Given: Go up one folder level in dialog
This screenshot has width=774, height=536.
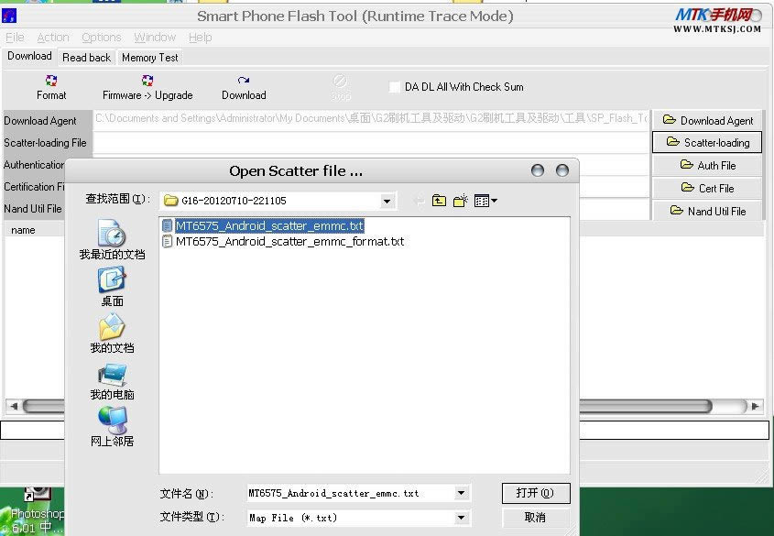Looking at the screenshot, I should [x=439, y=201].
